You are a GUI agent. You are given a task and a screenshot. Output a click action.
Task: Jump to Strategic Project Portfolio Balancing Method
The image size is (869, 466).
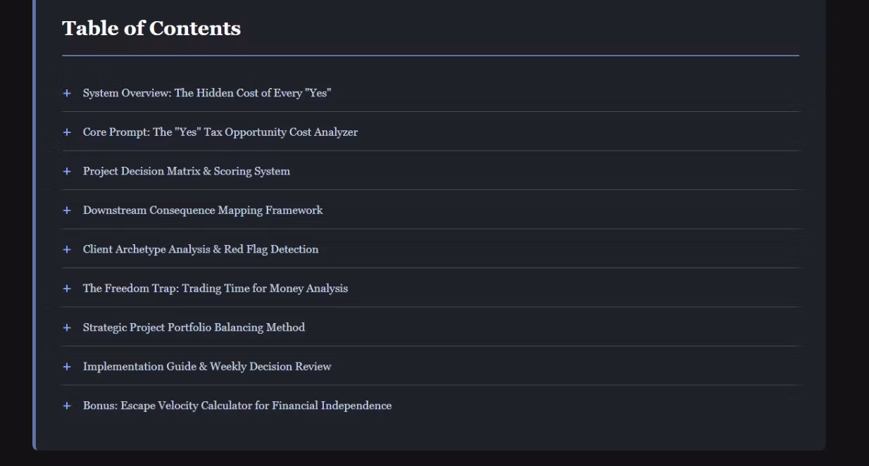194,327
